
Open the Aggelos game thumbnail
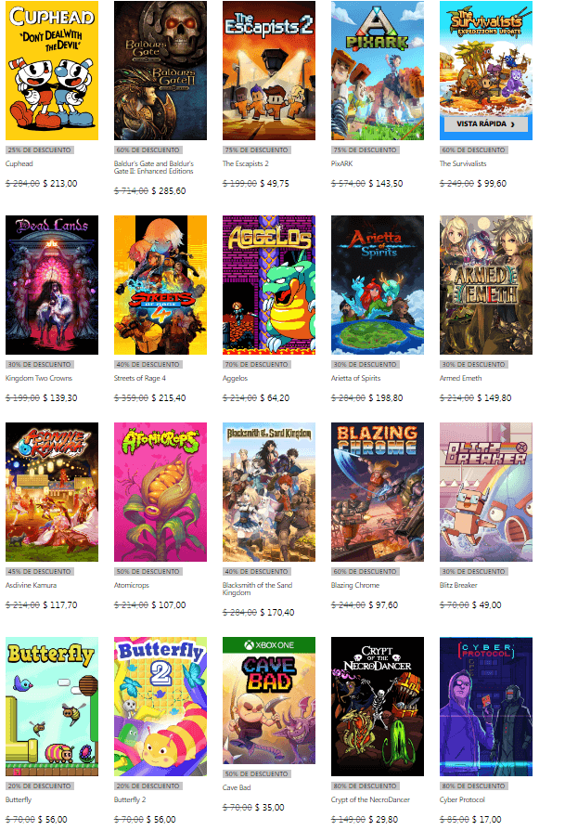click(269, 285)
